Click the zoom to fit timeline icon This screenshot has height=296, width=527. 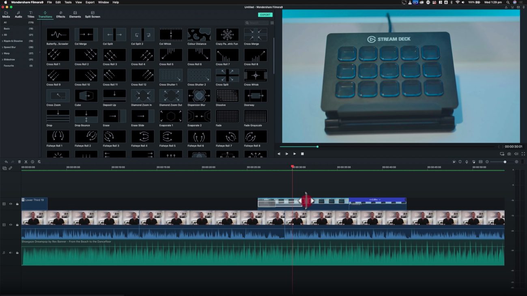480,162
